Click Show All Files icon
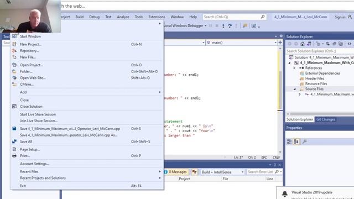354x199 pixels. 341,44
